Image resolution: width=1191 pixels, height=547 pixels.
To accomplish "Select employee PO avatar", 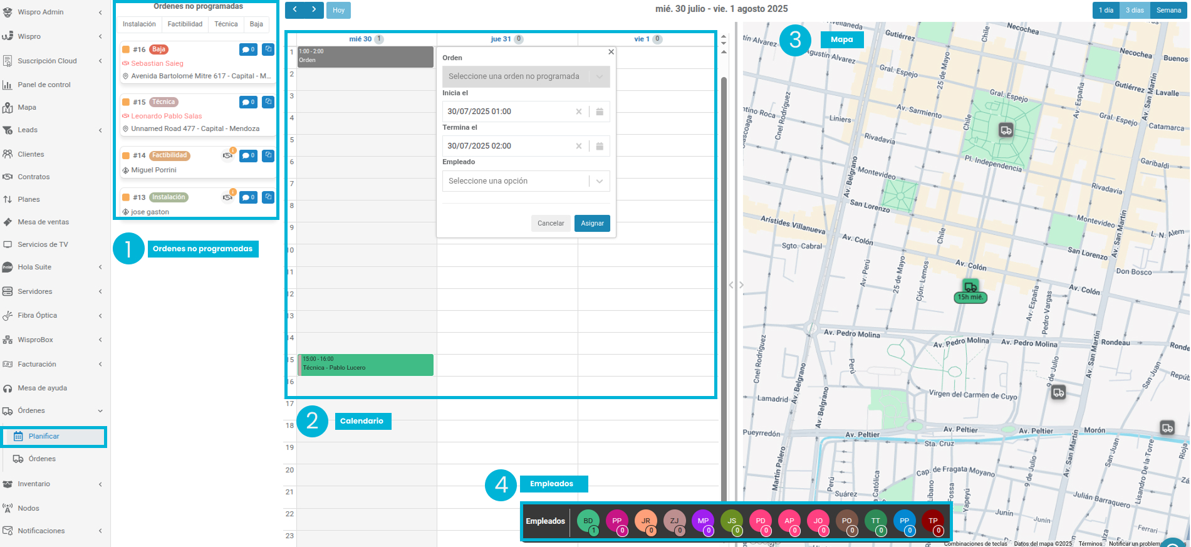I will 847,521.
